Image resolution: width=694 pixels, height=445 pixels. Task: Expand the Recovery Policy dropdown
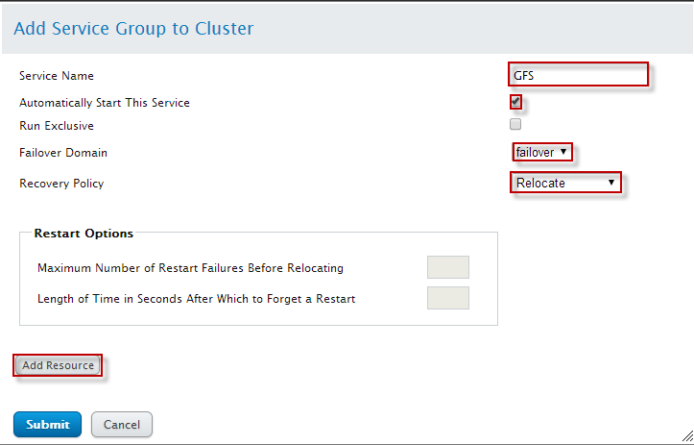click(x=565, y=183)
